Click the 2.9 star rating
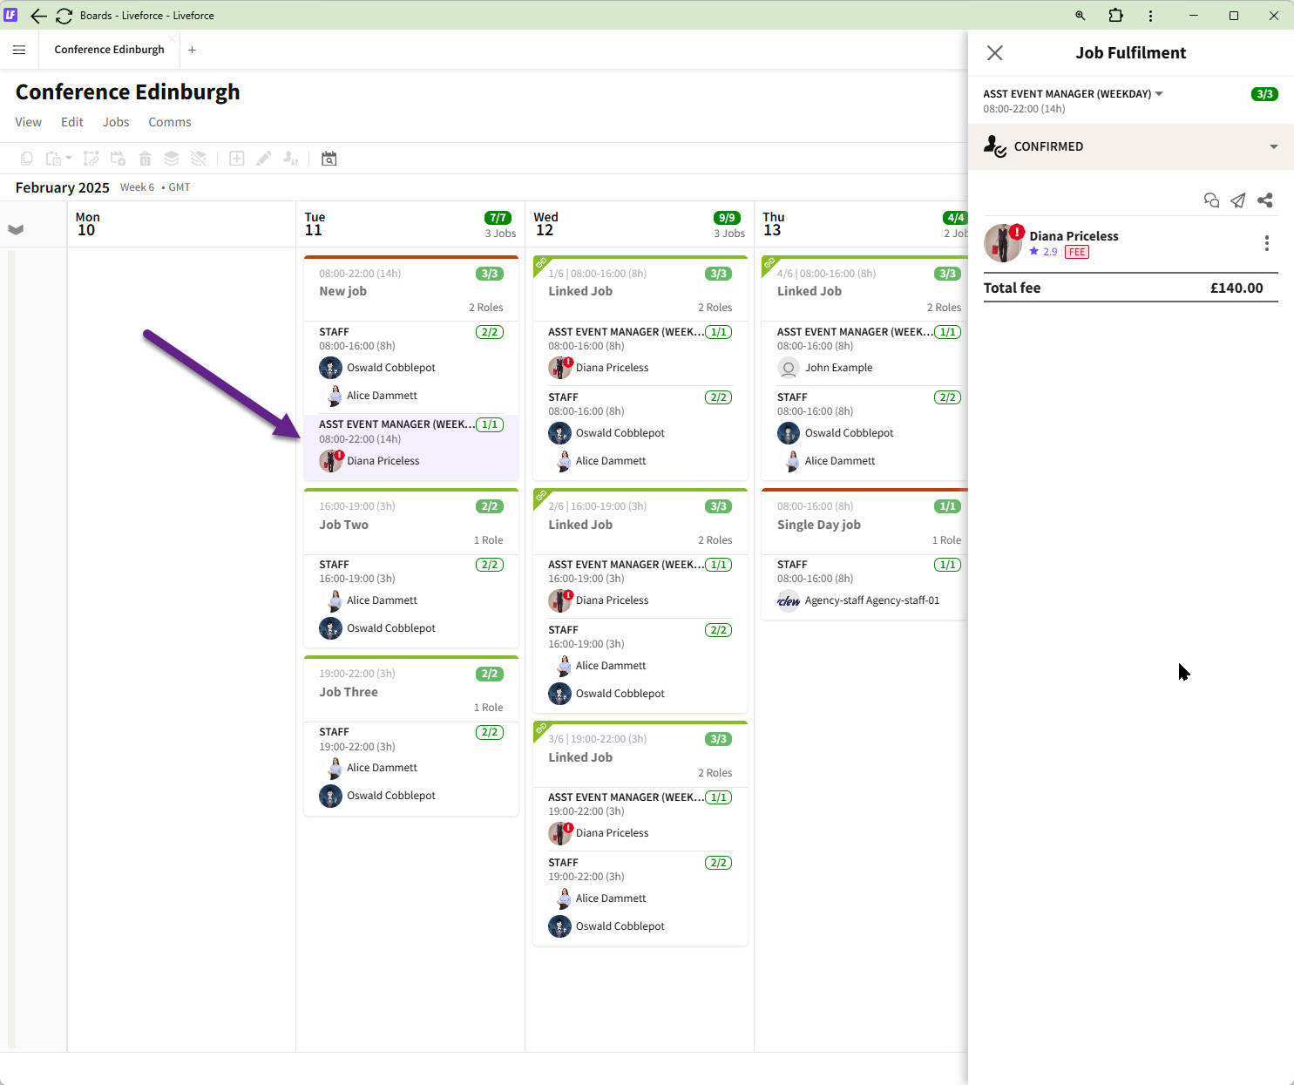Viewport: 1294px width, 1085px height. [x=1043, y=252]
